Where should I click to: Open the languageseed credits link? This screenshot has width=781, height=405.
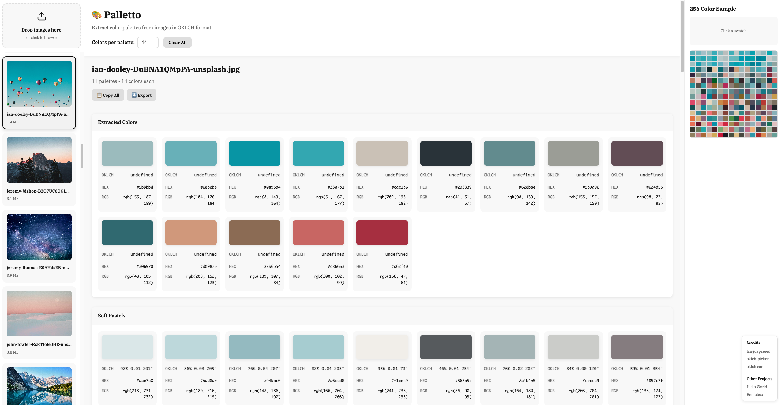point(758,351)
